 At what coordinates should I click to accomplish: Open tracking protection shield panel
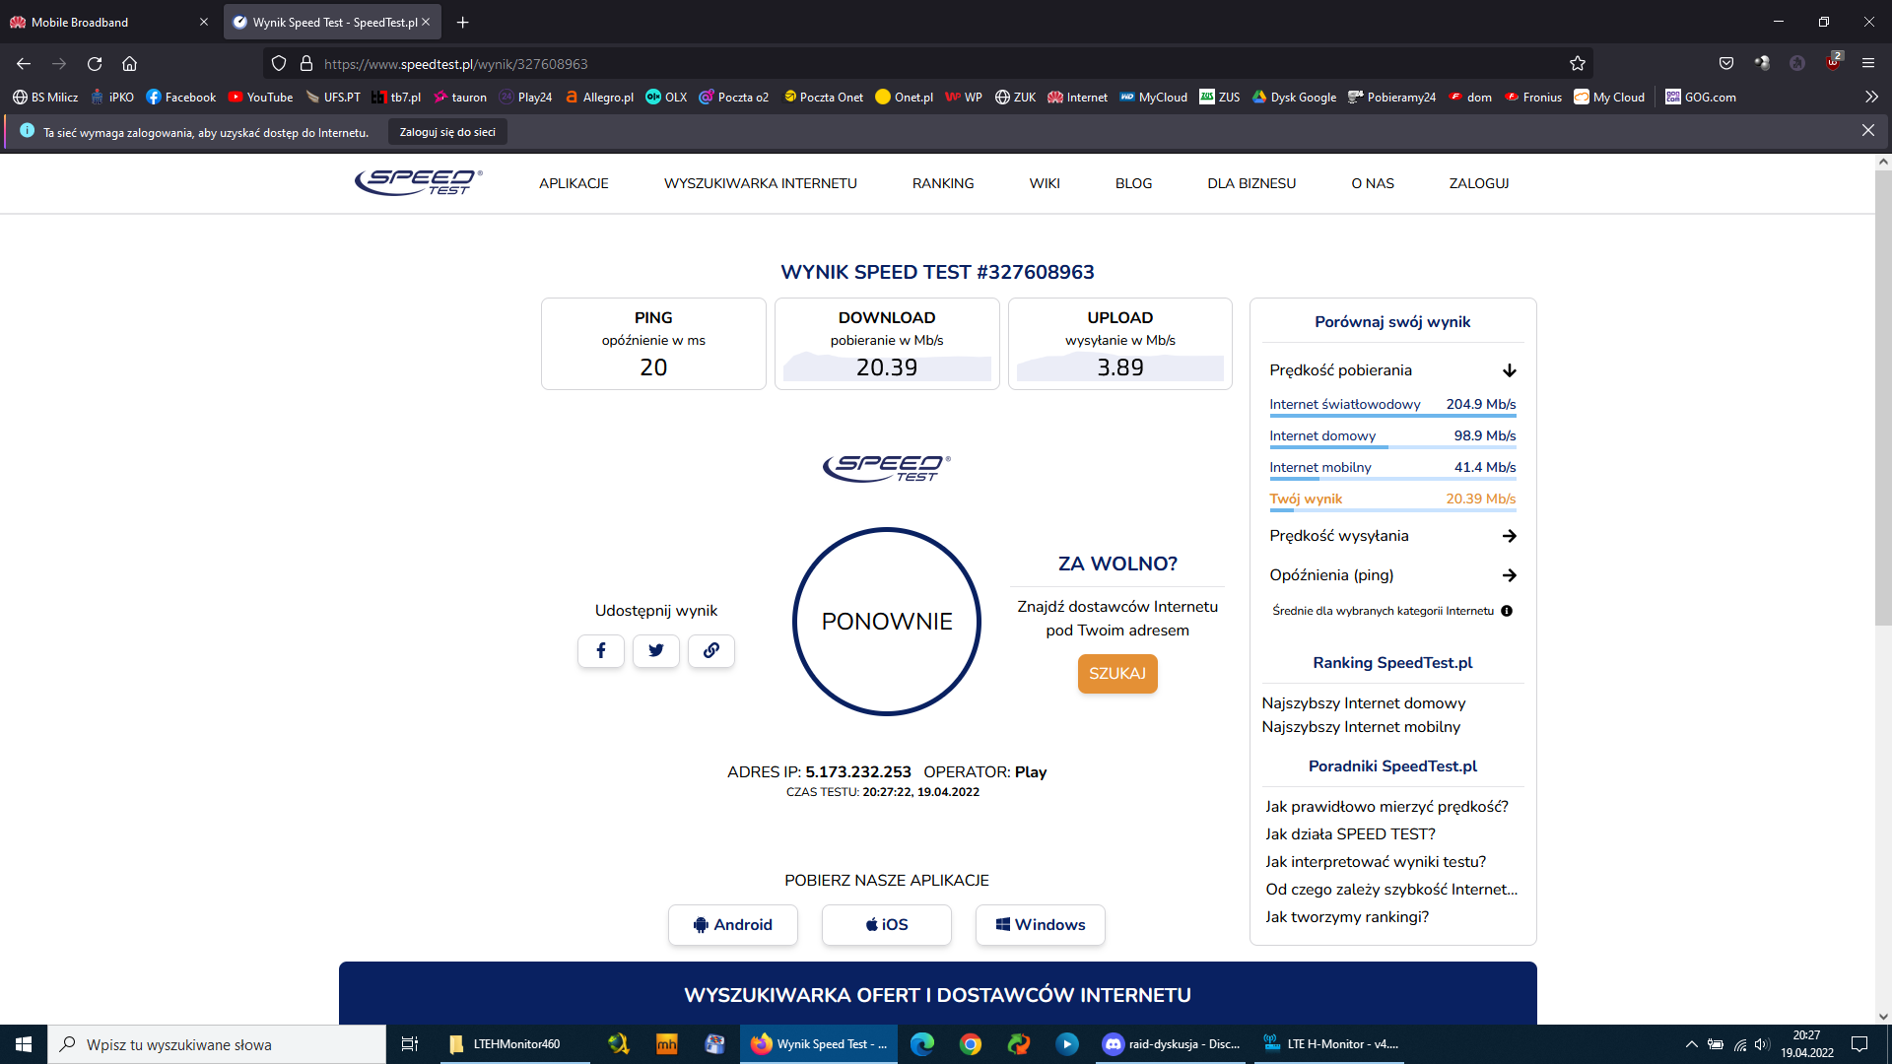tap(279, 63)
